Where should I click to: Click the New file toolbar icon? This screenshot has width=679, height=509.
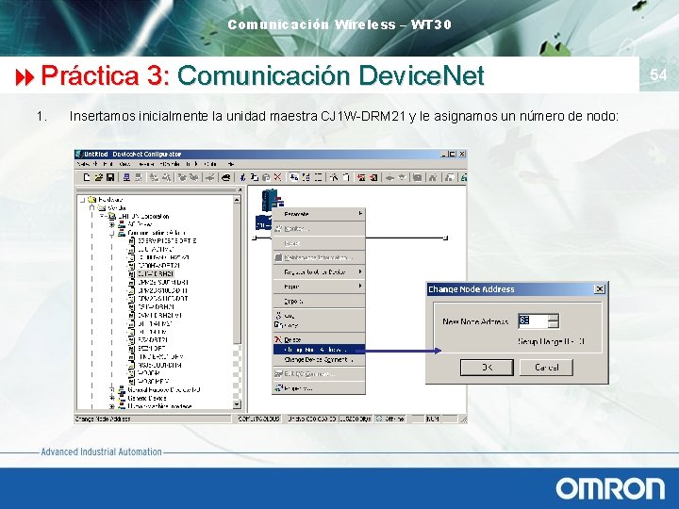[x=87, y=177]
